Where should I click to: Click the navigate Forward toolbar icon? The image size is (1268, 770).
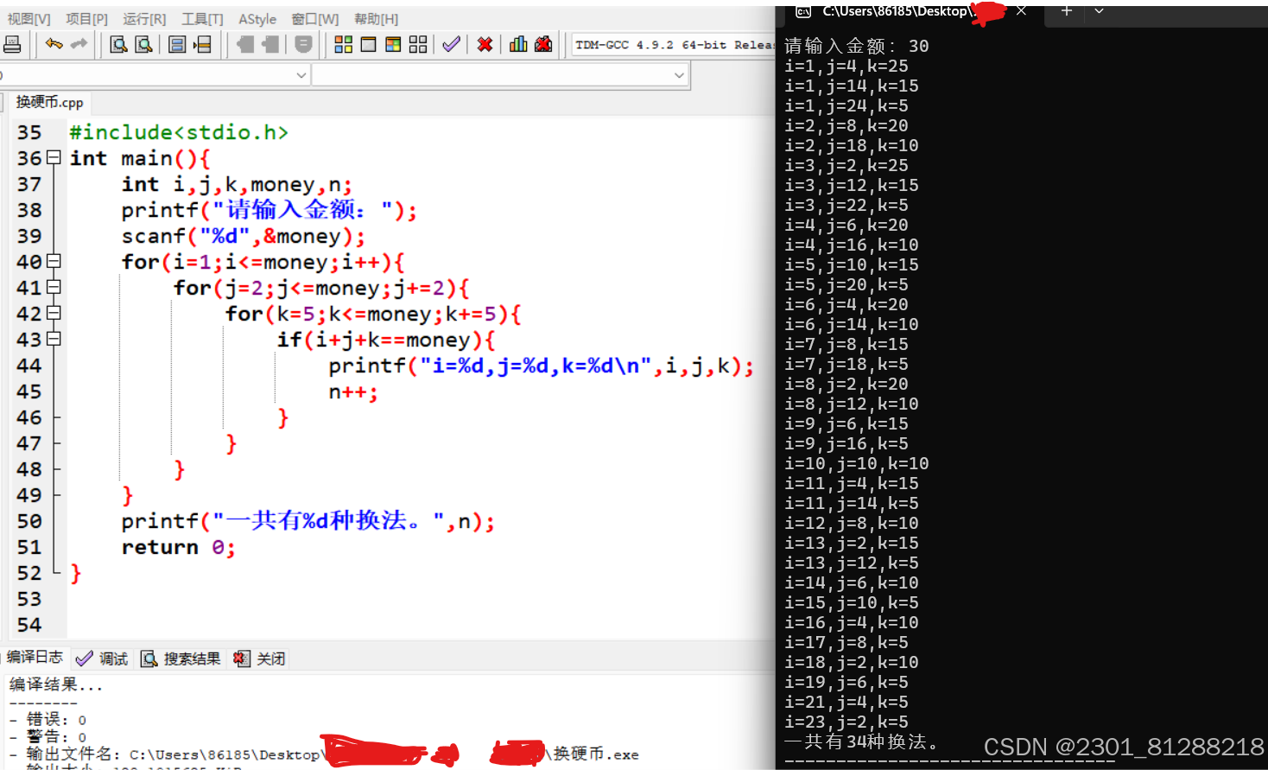(270, 44)
